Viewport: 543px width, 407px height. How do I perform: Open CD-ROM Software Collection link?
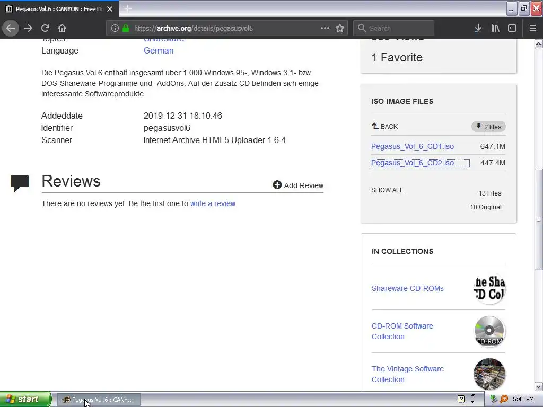coord(402,331)
